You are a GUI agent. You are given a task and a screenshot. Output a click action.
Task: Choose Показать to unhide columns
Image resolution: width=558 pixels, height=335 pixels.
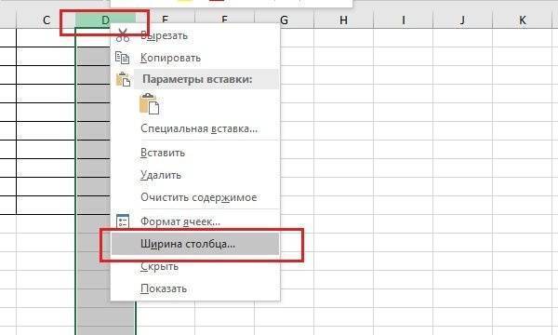[195, 288]
